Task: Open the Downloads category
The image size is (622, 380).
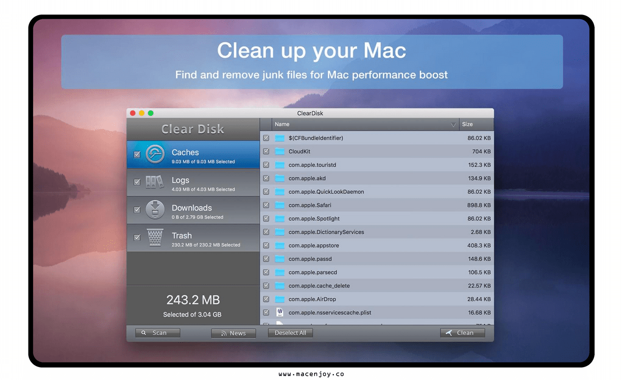Action: click(193, 210)
